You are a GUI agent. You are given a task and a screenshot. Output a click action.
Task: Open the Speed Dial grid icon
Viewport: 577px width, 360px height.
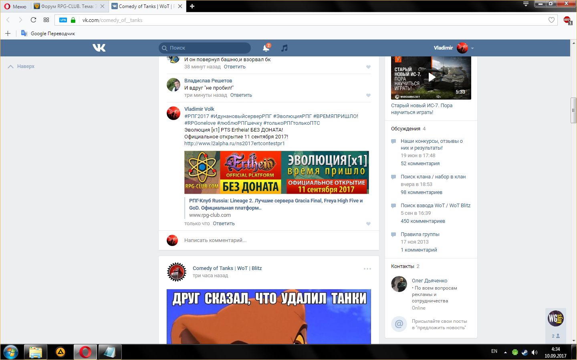click(x=46, y=20)
